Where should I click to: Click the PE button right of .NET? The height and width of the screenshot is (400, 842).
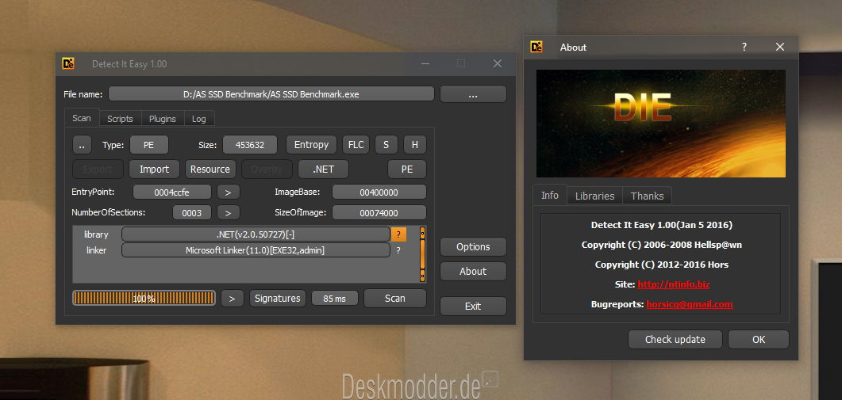click(x=407, y=169)
